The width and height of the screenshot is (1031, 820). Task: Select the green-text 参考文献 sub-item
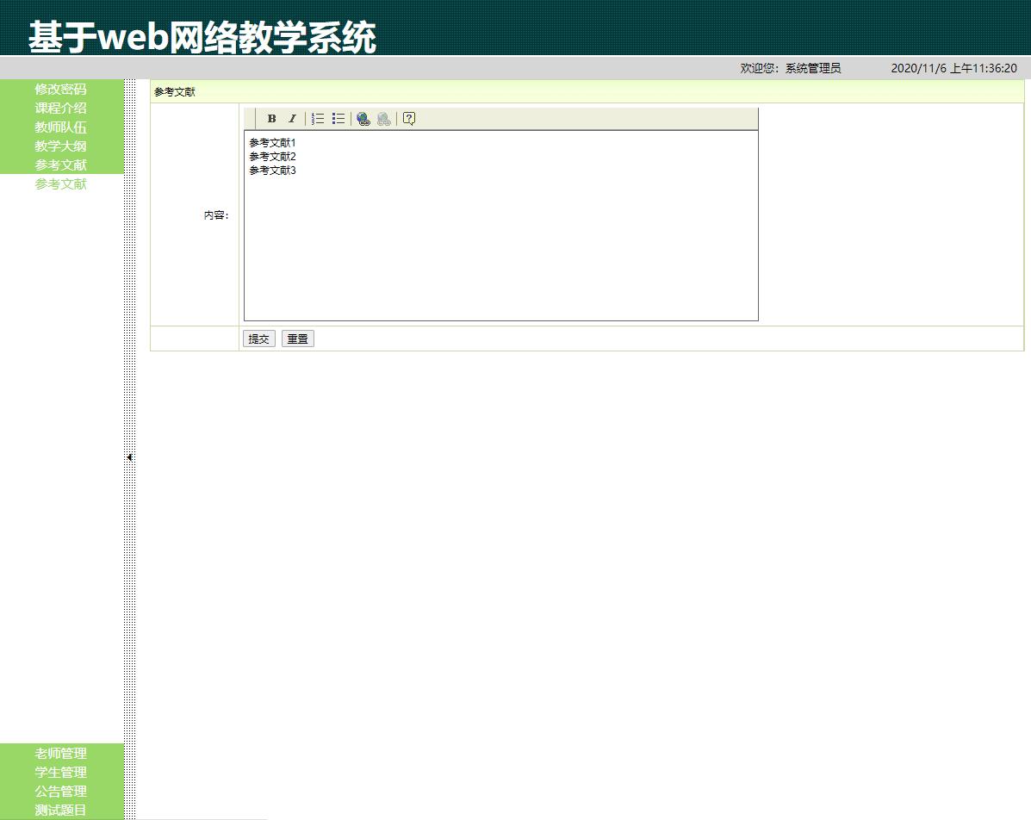(61, 184)
